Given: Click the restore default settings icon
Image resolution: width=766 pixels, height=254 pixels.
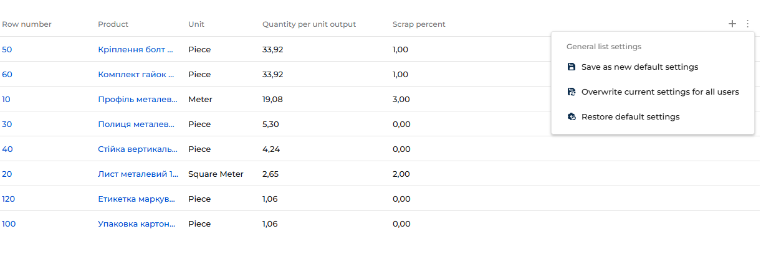Looking at the screenshot, I should click(x=572, y=116).
